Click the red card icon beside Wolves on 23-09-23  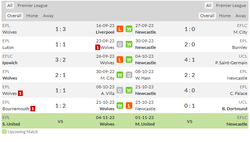[x=98, y=47]
